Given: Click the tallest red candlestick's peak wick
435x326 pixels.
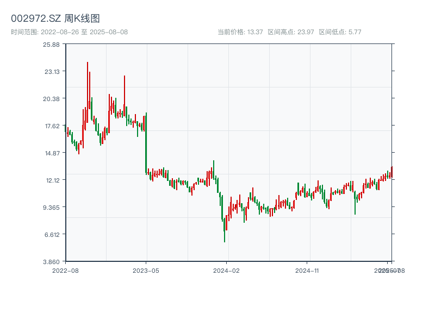Looking at the screenshot, I should tap(87, 63).
